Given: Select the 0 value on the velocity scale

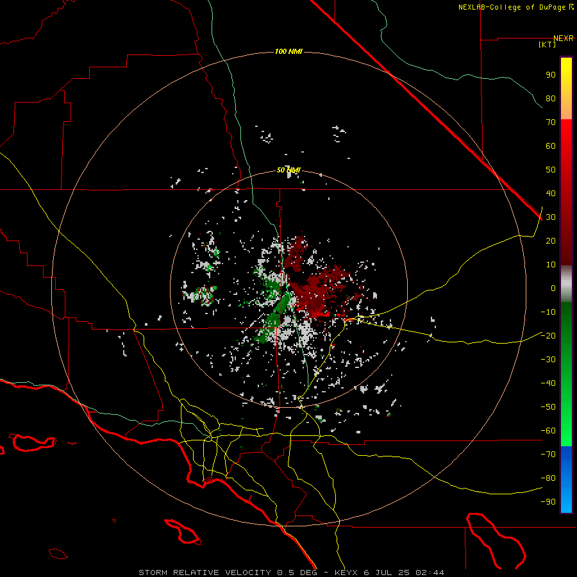Looking at the screenshot, I should [553, 288].
